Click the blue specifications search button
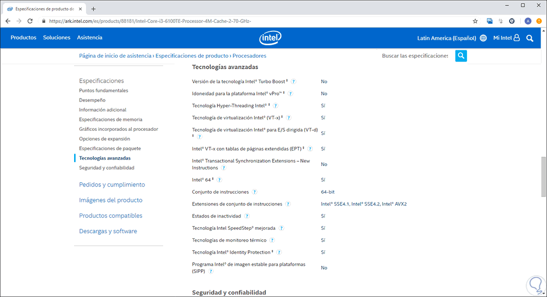Screen dimensions: 547x297 point(461,56)
